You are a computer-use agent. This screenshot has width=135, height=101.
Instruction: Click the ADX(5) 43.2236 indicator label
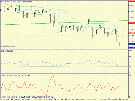[16, 76]
